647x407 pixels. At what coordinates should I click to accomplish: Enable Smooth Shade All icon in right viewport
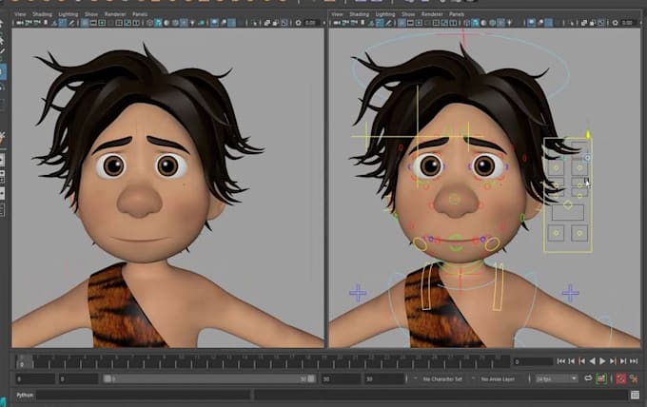pyautogui.click(x=476, y=23)
